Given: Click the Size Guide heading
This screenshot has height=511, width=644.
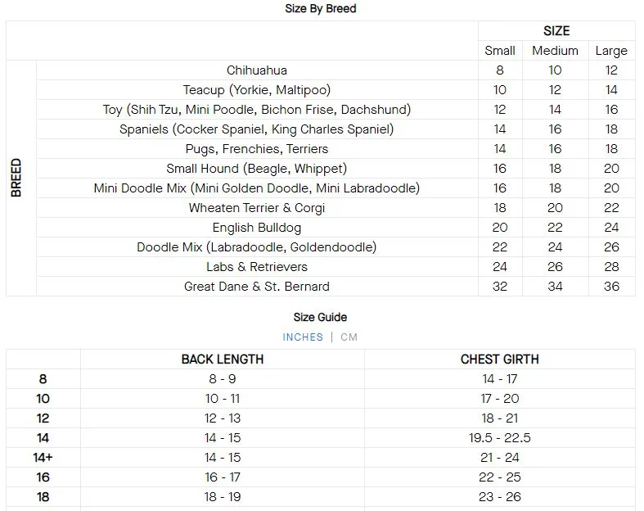Looking at the screenshot, I should [x=320, y=318].
